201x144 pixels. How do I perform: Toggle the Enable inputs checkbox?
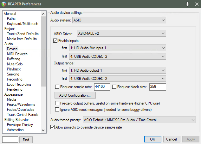click(x=55, y=41)
